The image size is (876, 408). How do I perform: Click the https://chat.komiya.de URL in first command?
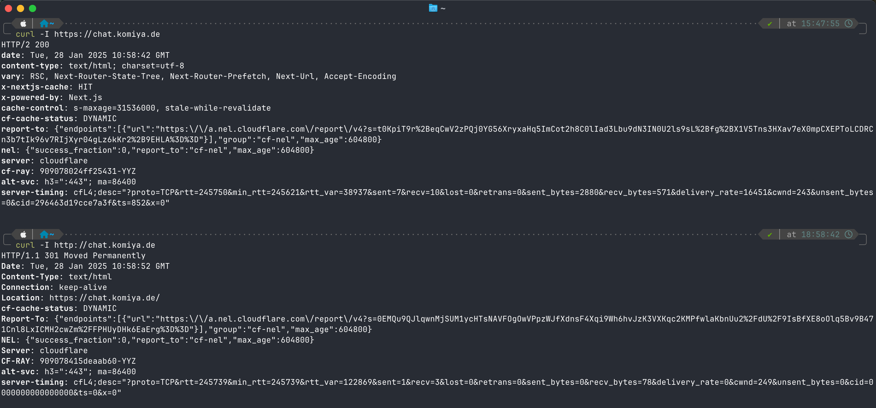(107, 34)
